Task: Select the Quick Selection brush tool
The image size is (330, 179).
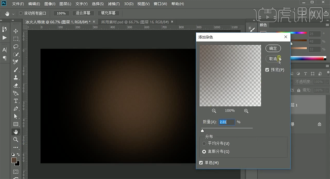Action: (16, 54)
